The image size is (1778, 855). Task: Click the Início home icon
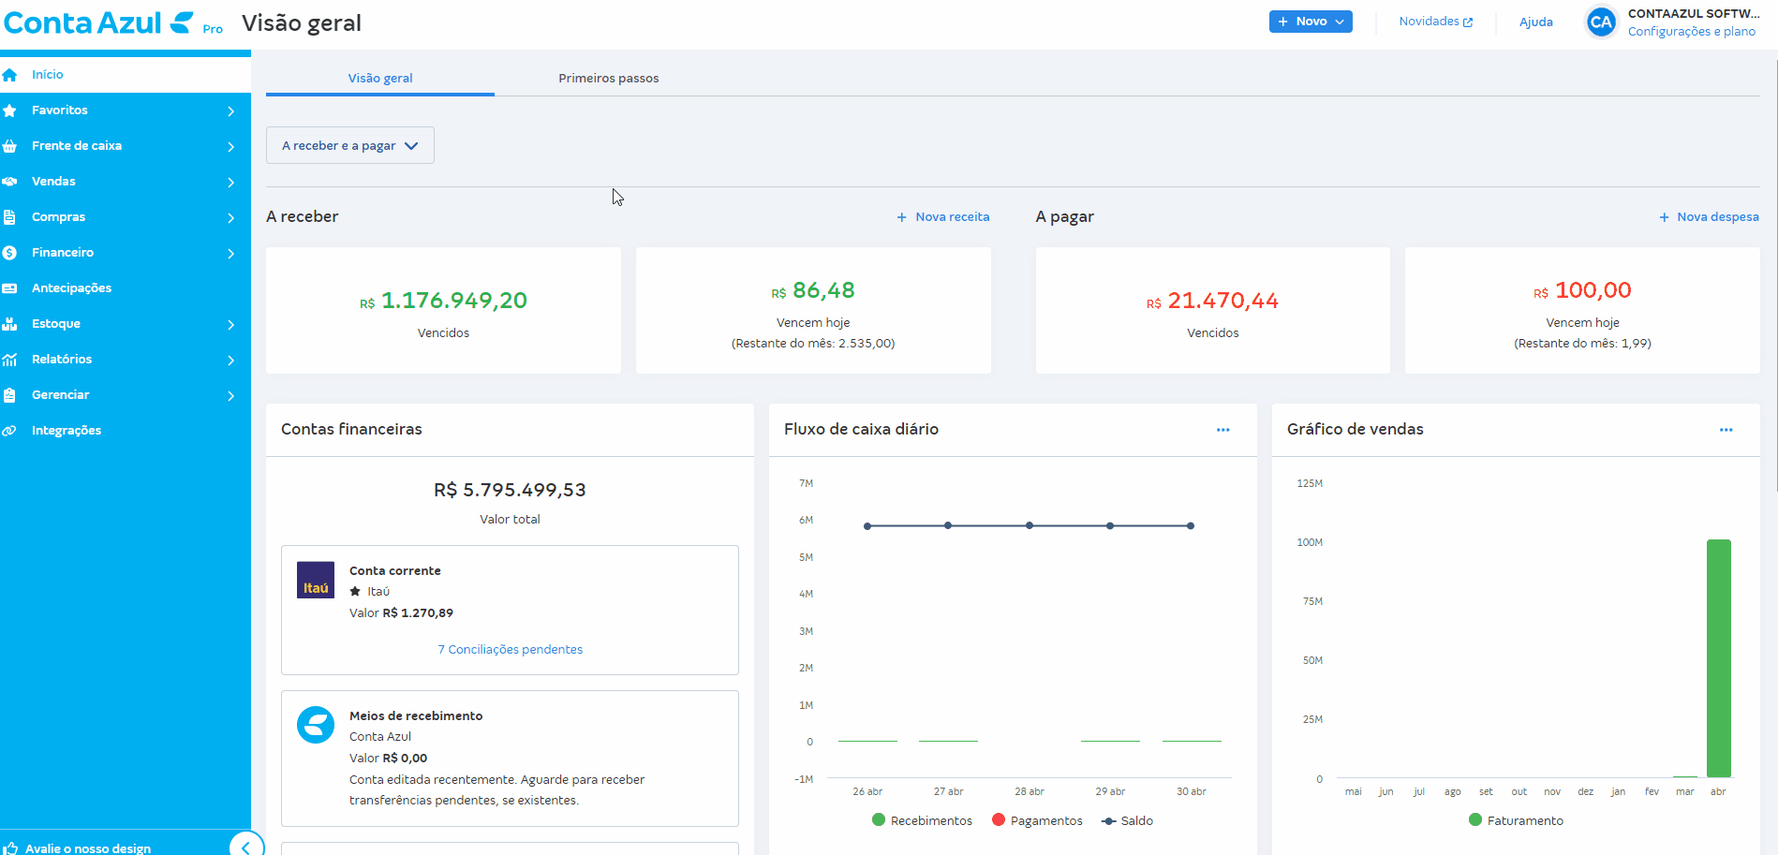pyautogui.click(x=9, y=75)
